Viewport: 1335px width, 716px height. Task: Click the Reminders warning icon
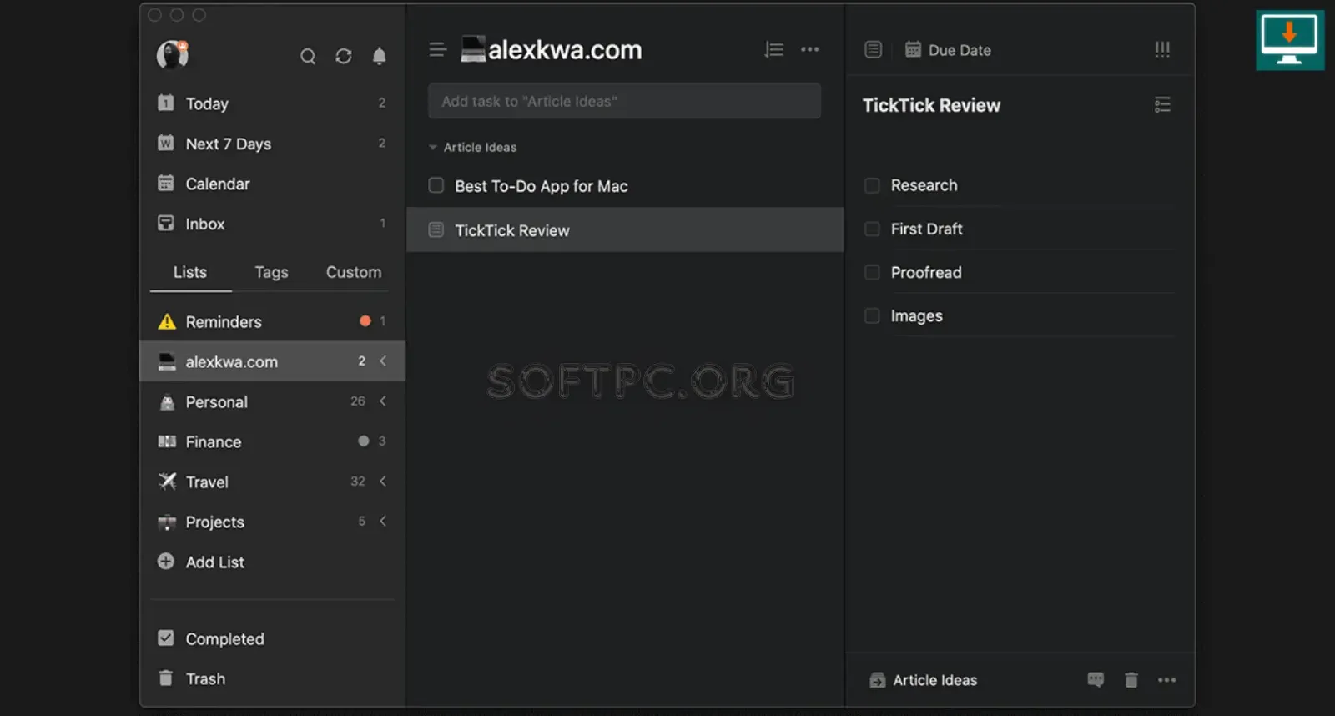coord(167,321)
